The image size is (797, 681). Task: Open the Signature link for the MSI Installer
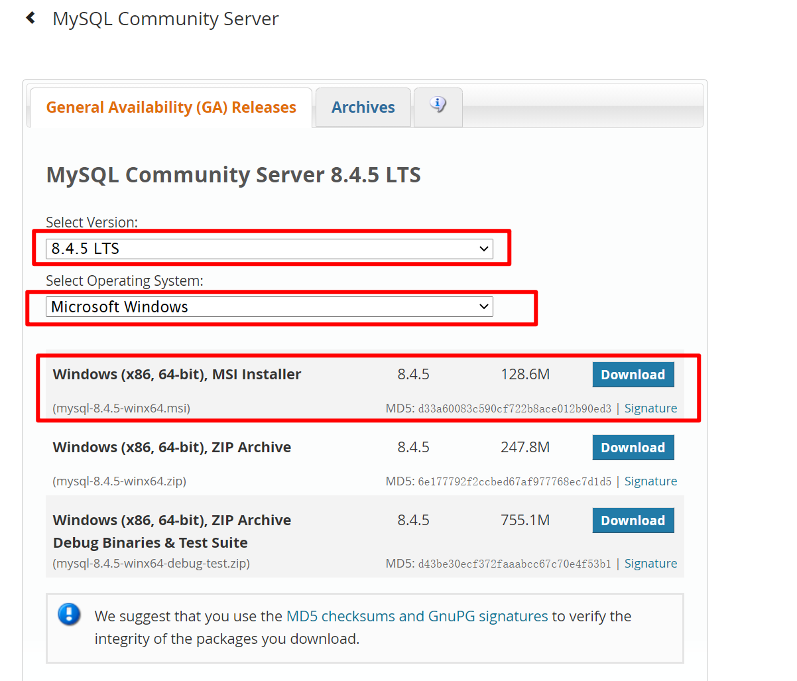click(x=650, y=408)
